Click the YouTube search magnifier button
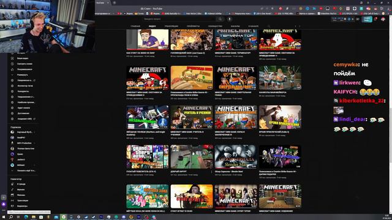 click(x=220, y=19)
